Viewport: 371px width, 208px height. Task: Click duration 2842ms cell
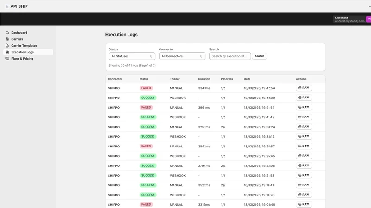tap(204, 147)
